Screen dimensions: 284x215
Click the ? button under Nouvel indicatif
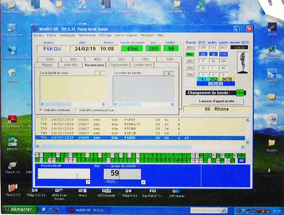[88, 182]
